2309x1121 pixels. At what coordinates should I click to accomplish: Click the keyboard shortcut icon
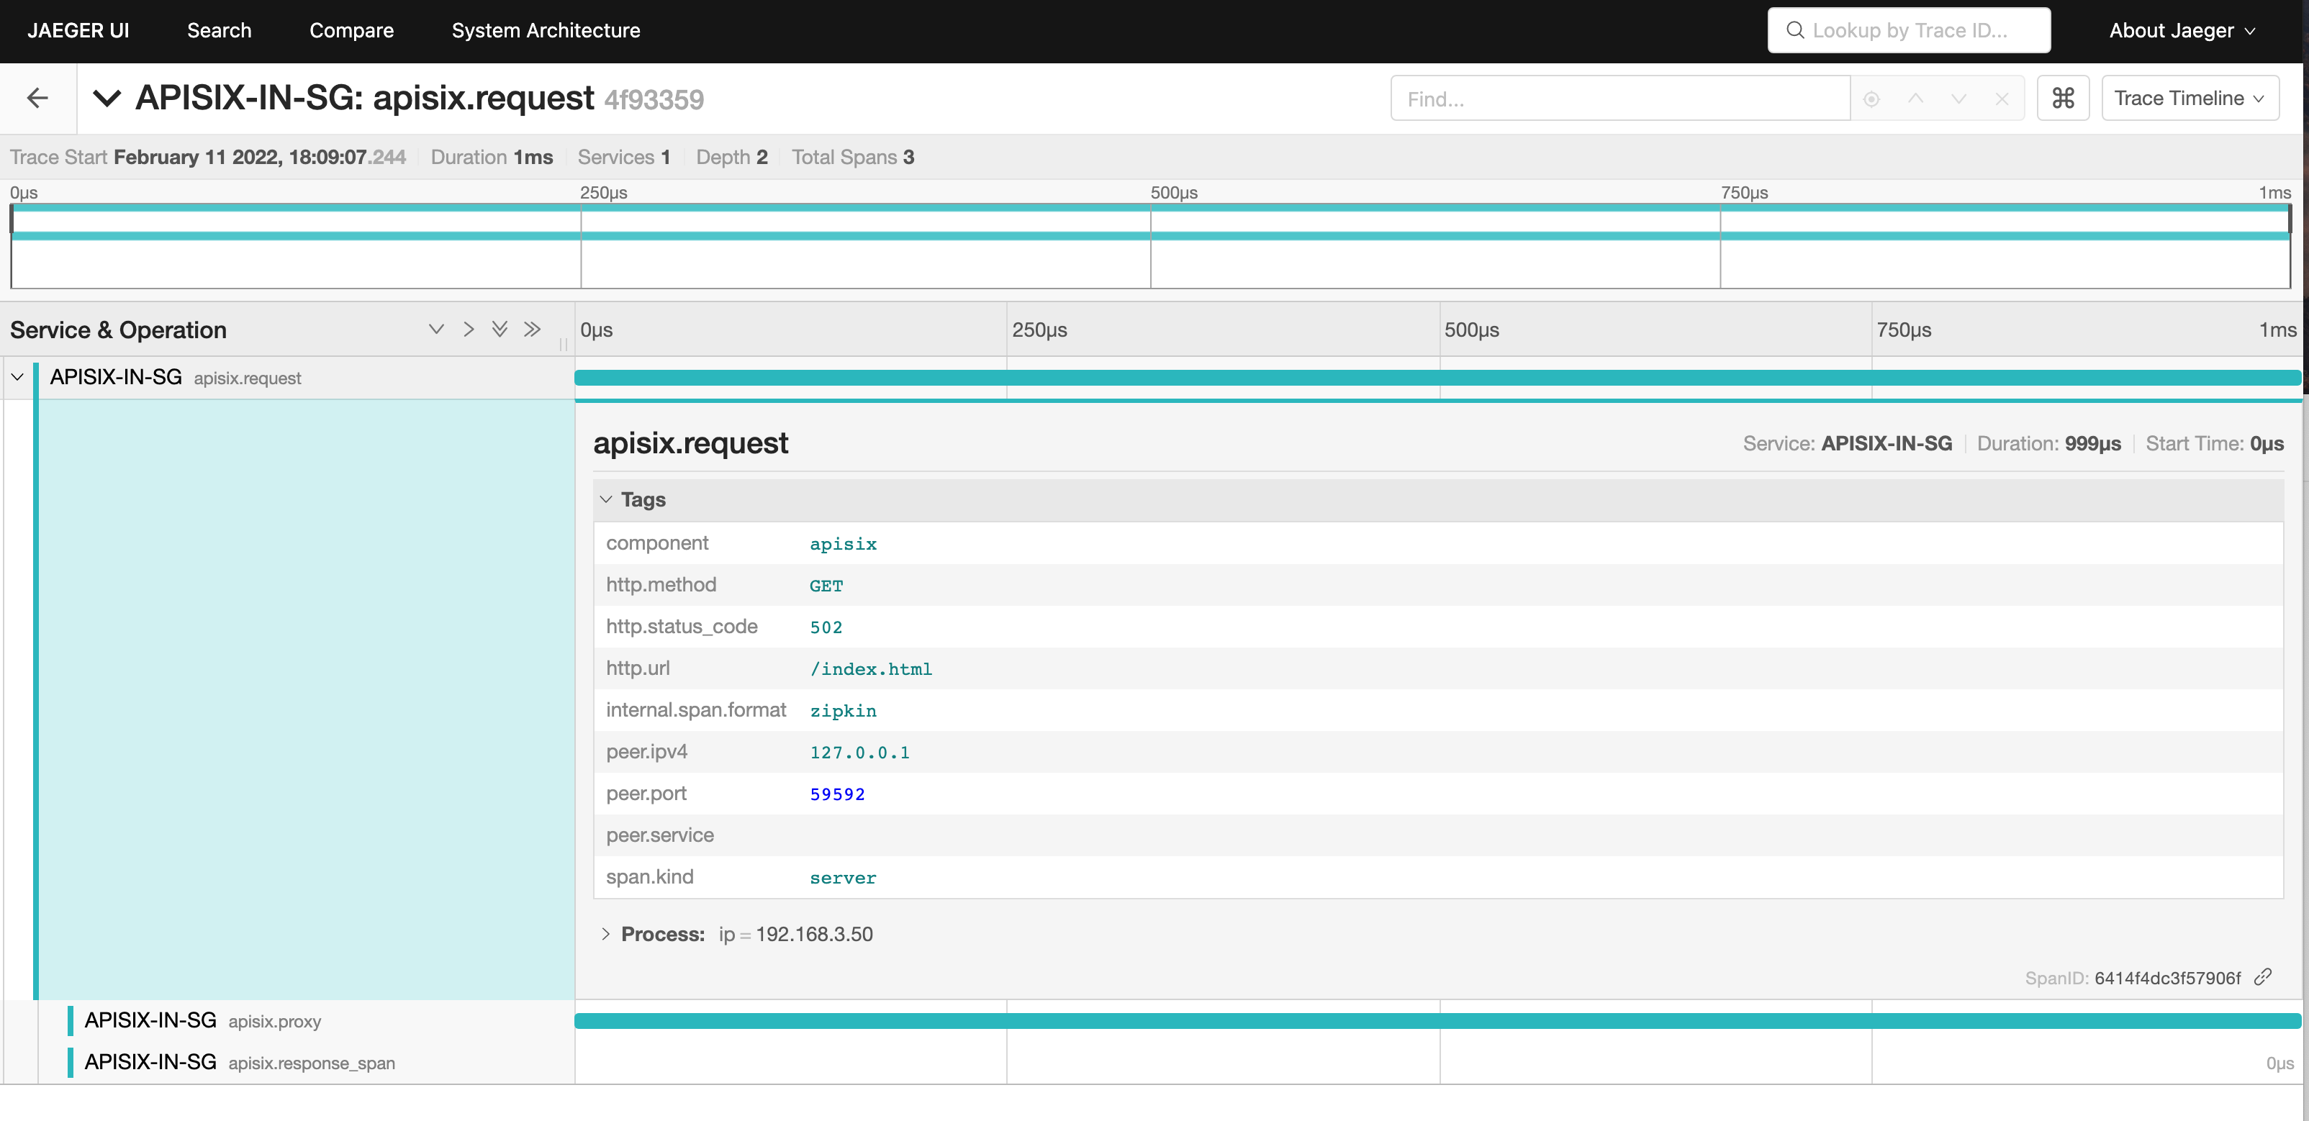(2064, 99)
